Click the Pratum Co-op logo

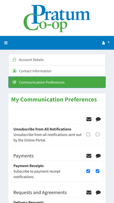[57, 18]
